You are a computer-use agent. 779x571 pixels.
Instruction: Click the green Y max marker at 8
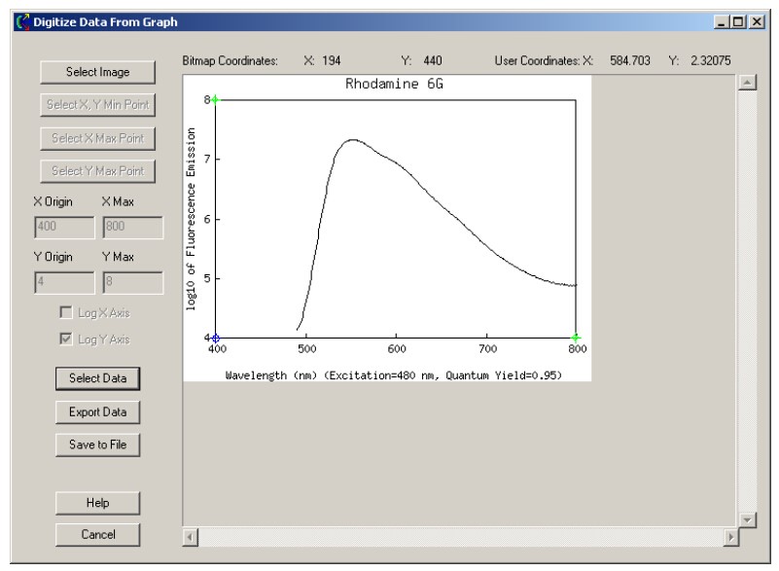pos(215,100)
